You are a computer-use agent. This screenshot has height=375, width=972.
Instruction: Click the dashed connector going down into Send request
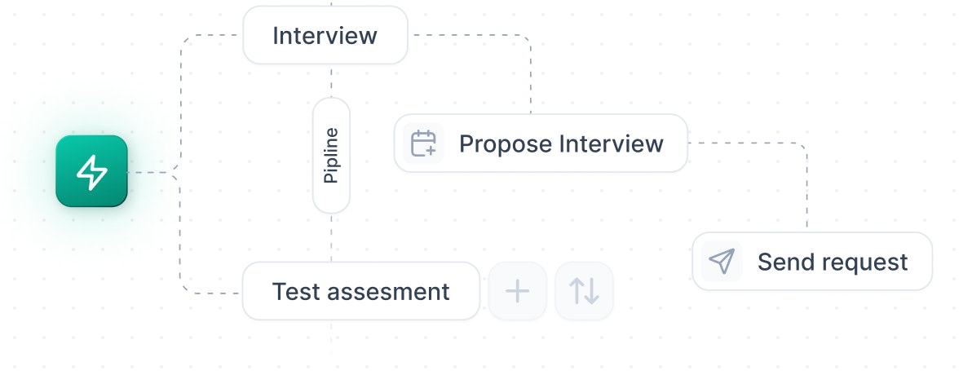coord(807,189)
